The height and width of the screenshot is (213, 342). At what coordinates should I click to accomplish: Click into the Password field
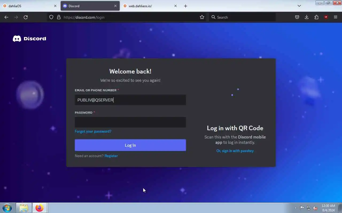130,122
